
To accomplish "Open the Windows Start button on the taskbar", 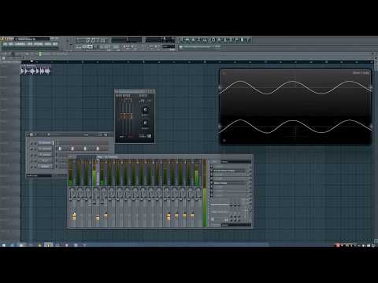I will [x=4, y=245].
